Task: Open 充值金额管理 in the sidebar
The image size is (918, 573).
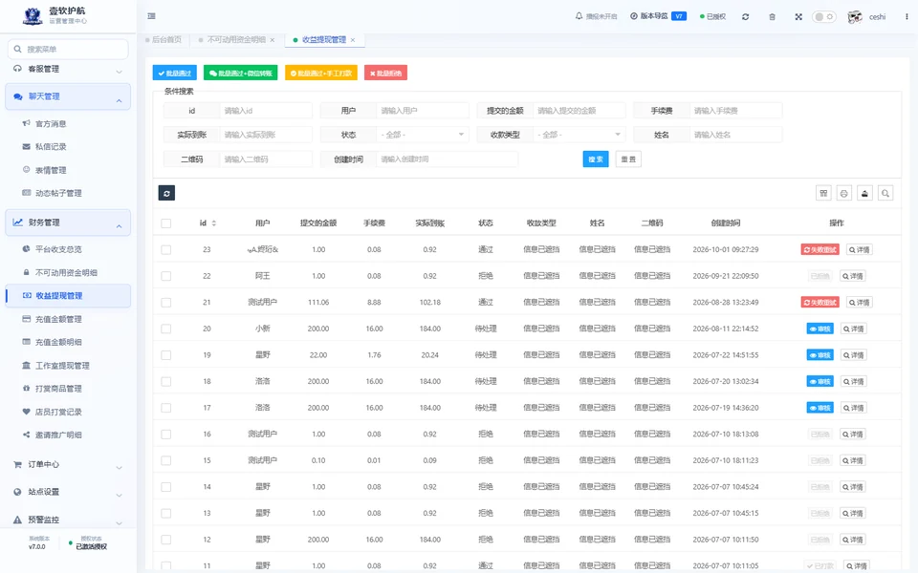Action: point(58,319)
